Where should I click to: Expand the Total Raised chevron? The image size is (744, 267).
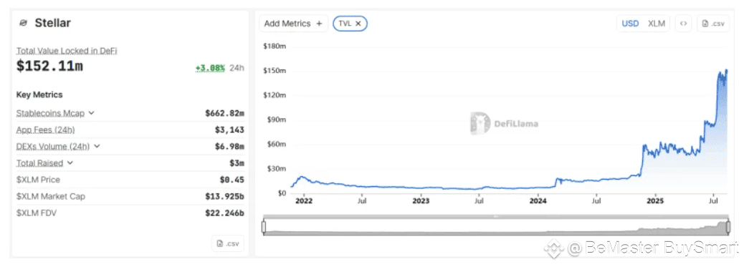[70, 162]
